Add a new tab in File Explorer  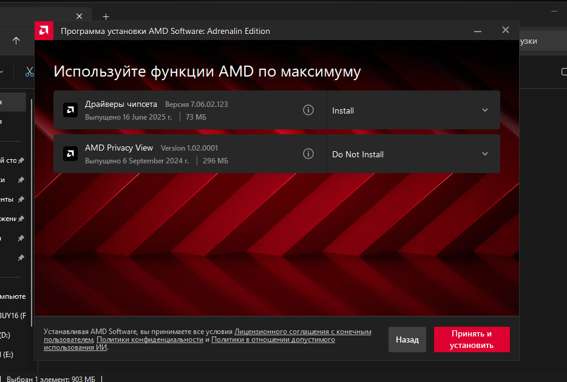(x=106, y=16)
